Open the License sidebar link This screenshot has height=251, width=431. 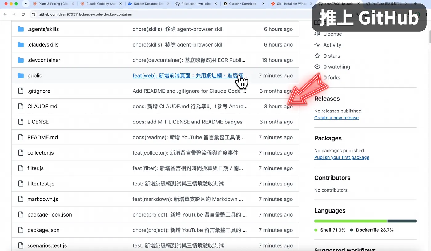point(332,34)
